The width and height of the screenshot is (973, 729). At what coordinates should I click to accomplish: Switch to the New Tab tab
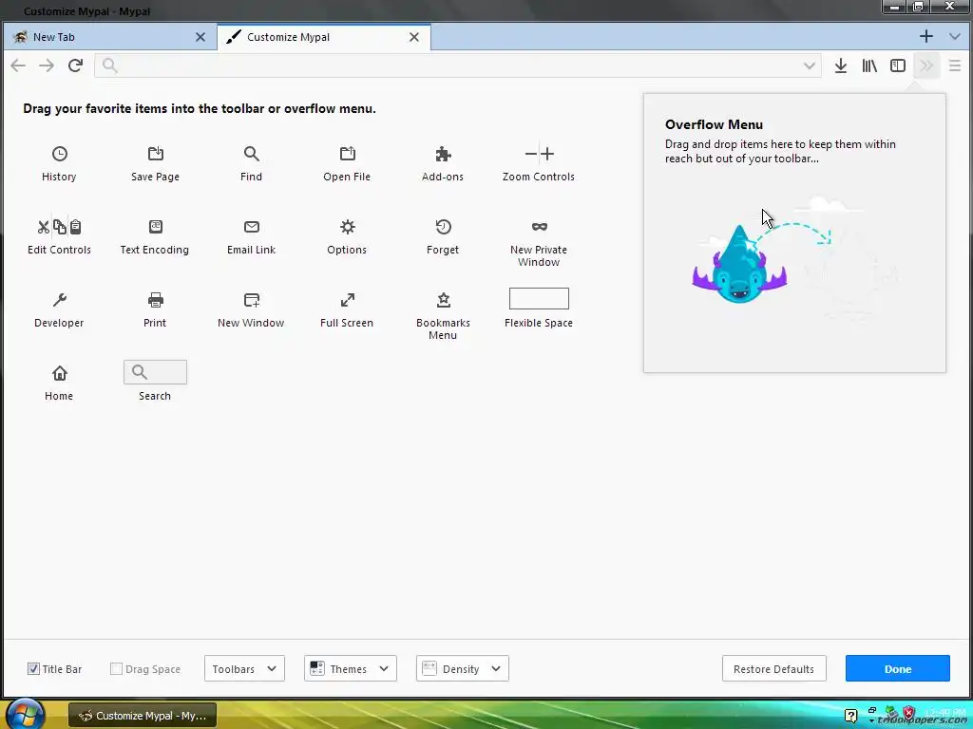(x=110, y=37)
